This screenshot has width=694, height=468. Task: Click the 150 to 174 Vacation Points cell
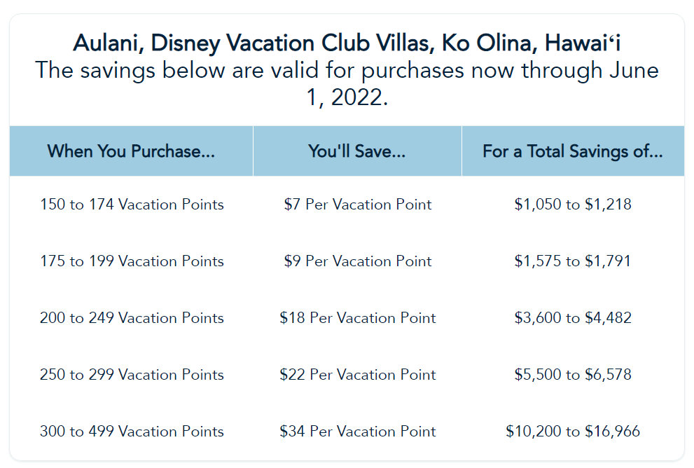[x=132, y=205]
